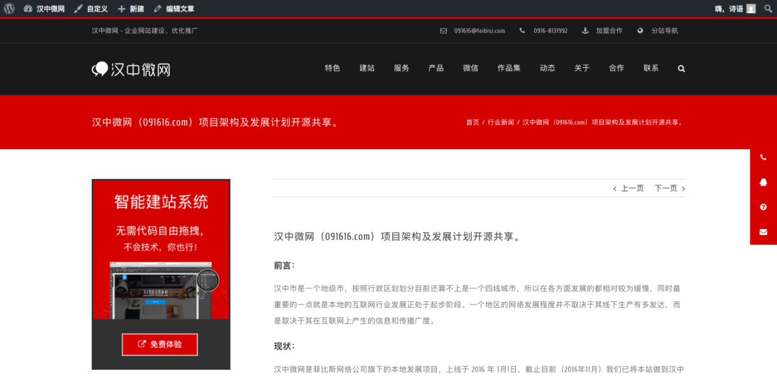This screenshot has width=777, height=380.
Task: Click the floating envelope mail icon
Action: coord(763,232)
